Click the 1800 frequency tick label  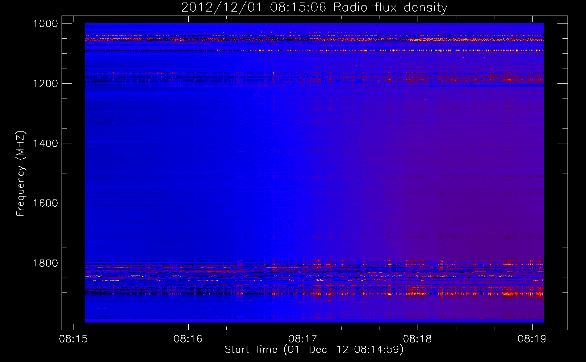(45, 263)
